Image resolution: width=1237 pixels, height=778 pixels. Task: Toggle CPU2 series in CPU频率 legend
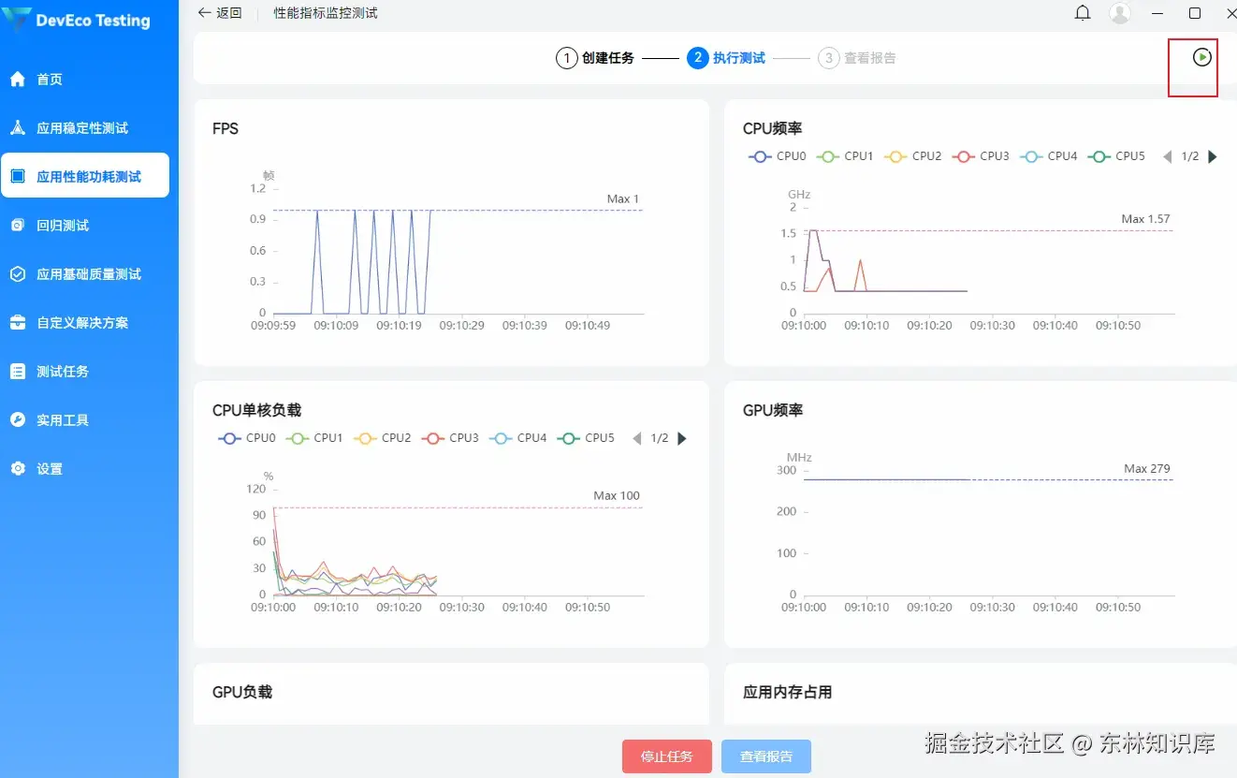[x=913, y=156]
